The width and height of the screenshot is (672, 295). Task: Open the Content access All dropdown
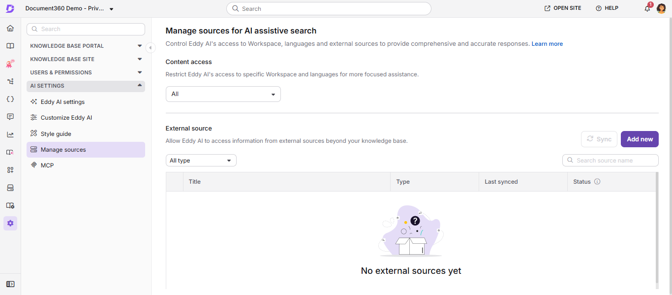[223, 94]
